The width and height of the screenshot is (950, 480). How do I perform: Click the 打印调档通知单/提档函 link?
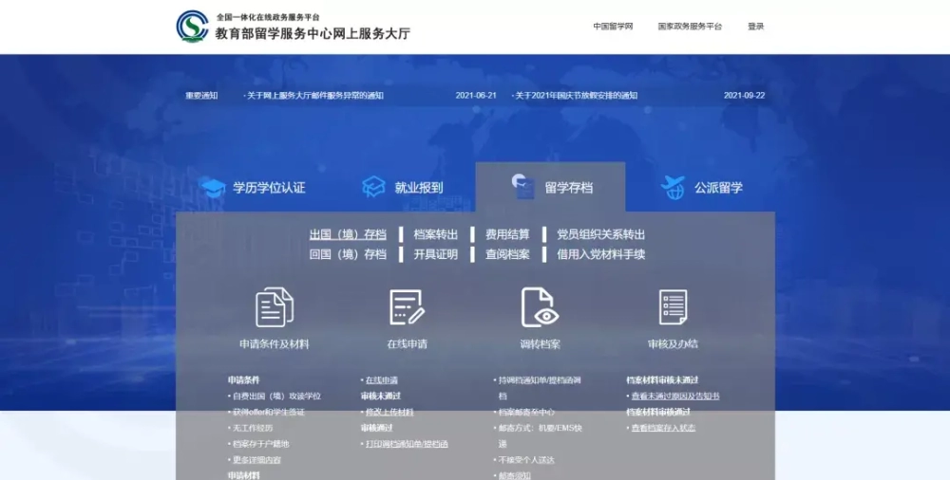(407, 444)
